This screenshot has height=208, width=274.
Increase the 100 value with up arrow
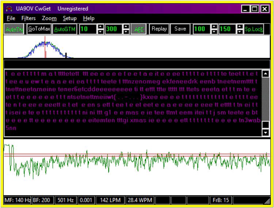click(x=214, y=27)
